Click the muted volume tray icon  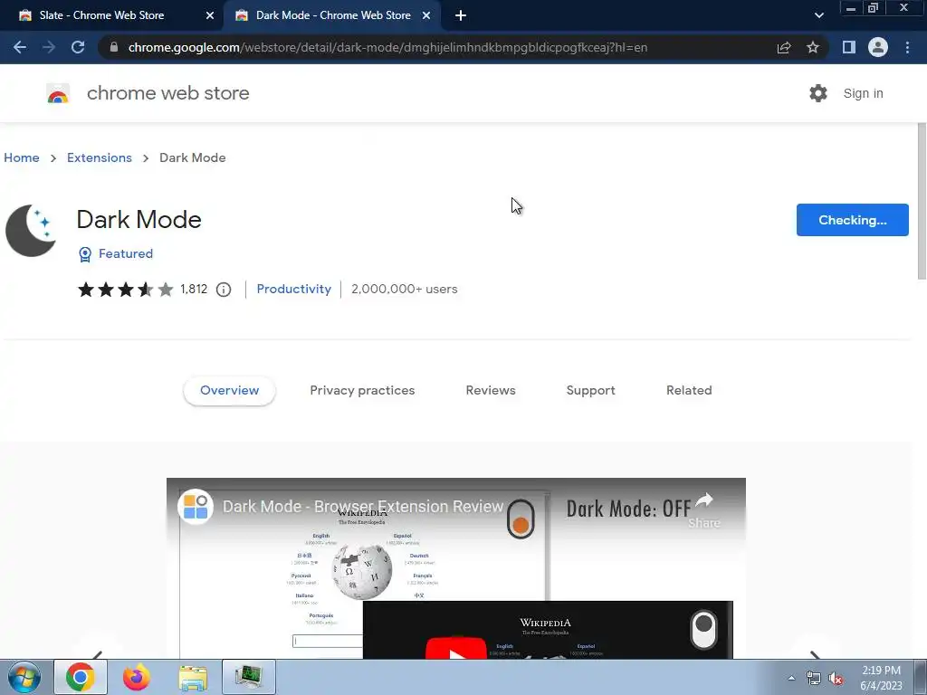point(836,679)
